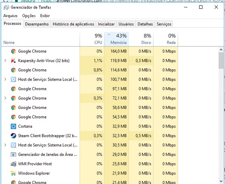Click the process list vertical scrollbar thumb
The width and height of the screenshot is (225, 184).
221,60
